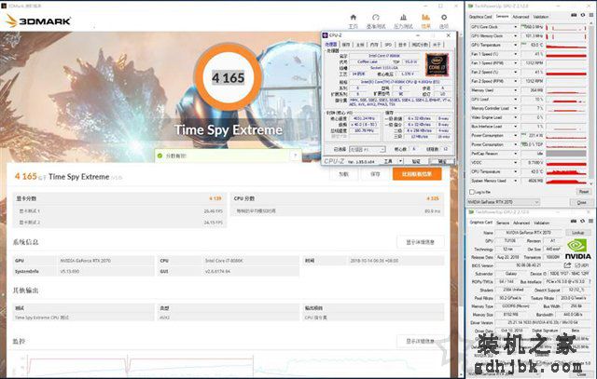
Task: Open hamburger menu in upper GPU-Z window
Action: point(590,15)
